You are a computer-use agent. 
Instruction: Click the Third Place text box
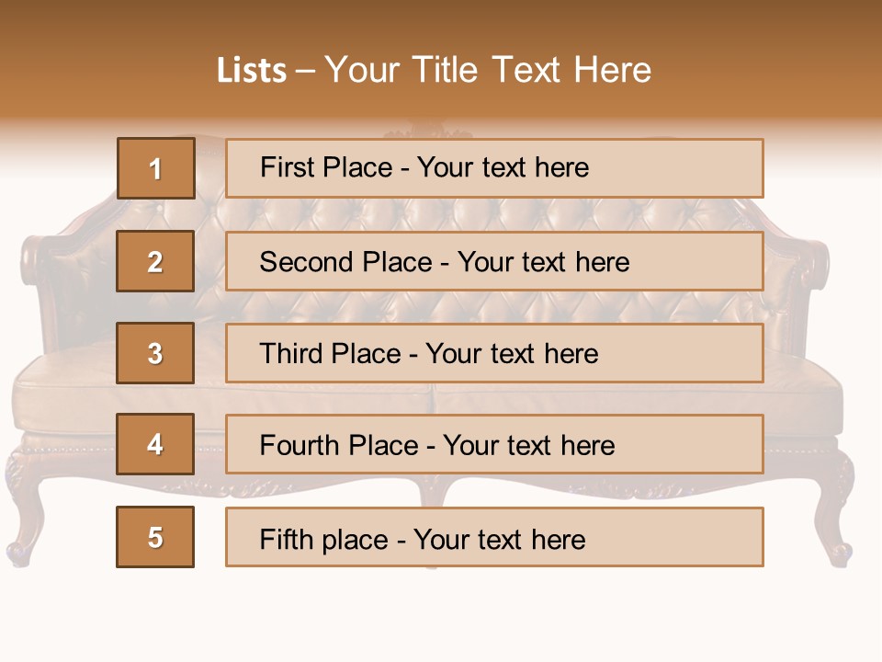pos(494,353)
